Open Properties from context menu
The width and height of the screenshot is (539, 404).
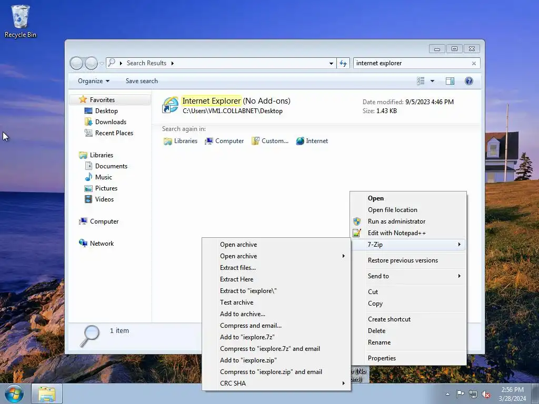coord(408,358)
